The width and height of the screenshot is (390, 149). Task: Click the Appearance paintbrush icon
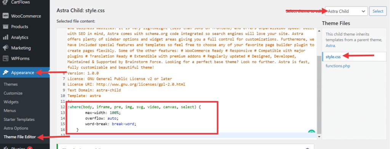click(x=5, y=73)
